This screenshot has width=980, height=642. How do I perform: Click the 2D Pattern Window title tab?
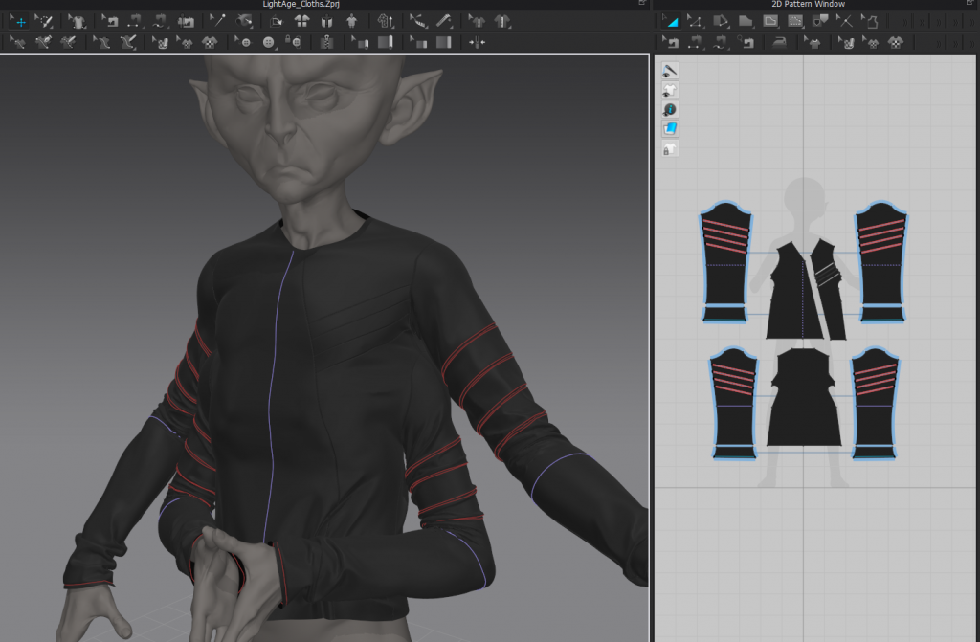tap(808, 4)
